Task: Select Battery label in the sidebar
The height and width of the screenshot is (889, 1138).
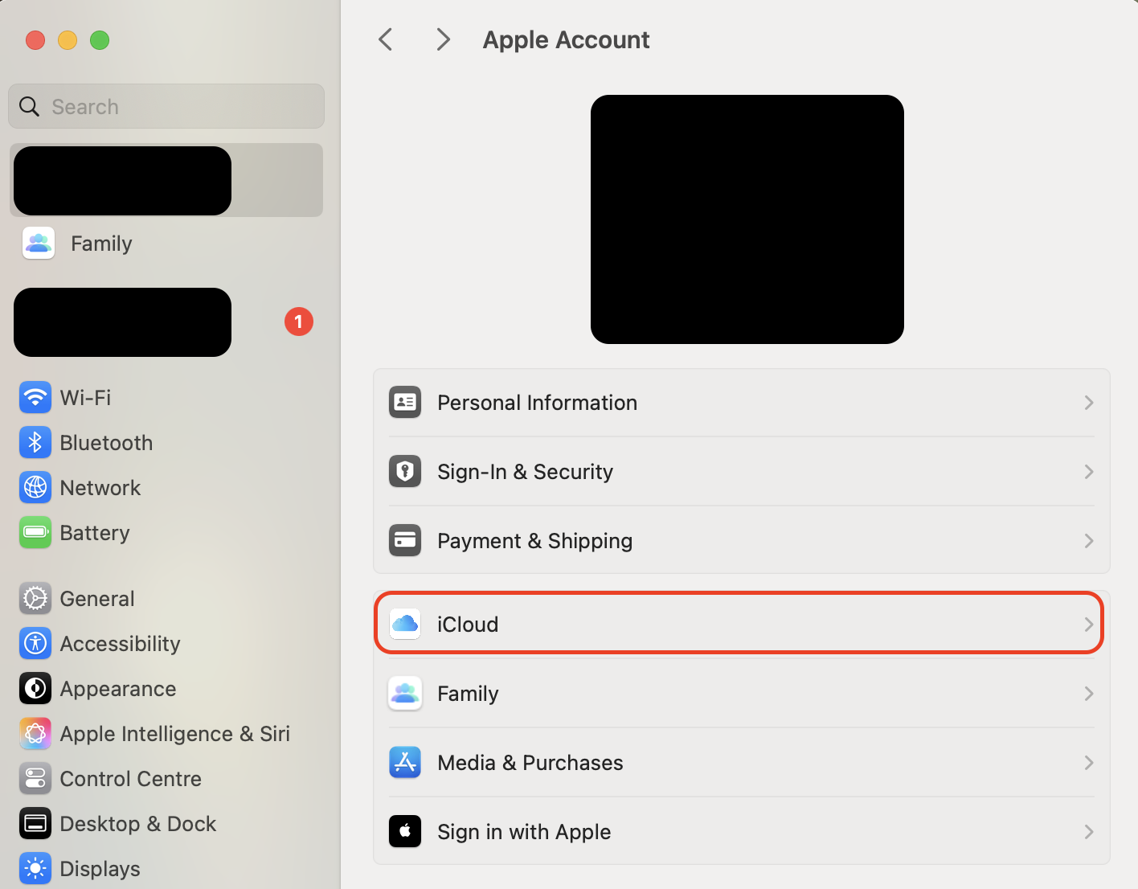Action: tap(95, 533)
